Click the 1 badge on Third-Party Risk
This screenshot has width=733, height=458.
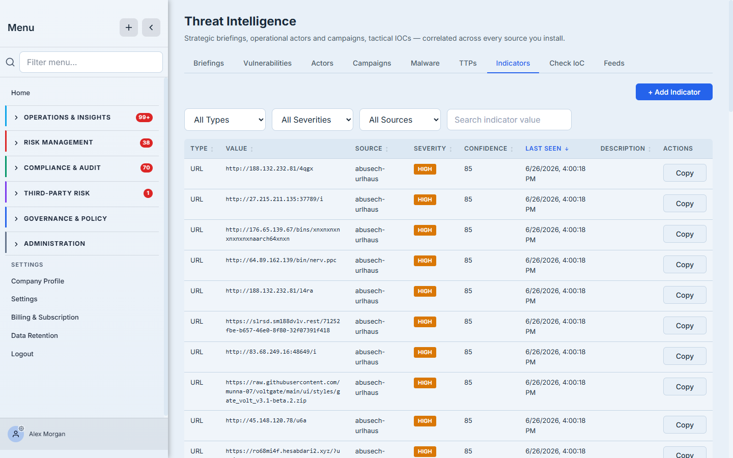point(148,193)
